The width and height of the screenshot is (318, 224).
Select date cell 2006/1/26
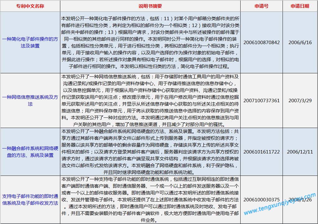(300, 199)
